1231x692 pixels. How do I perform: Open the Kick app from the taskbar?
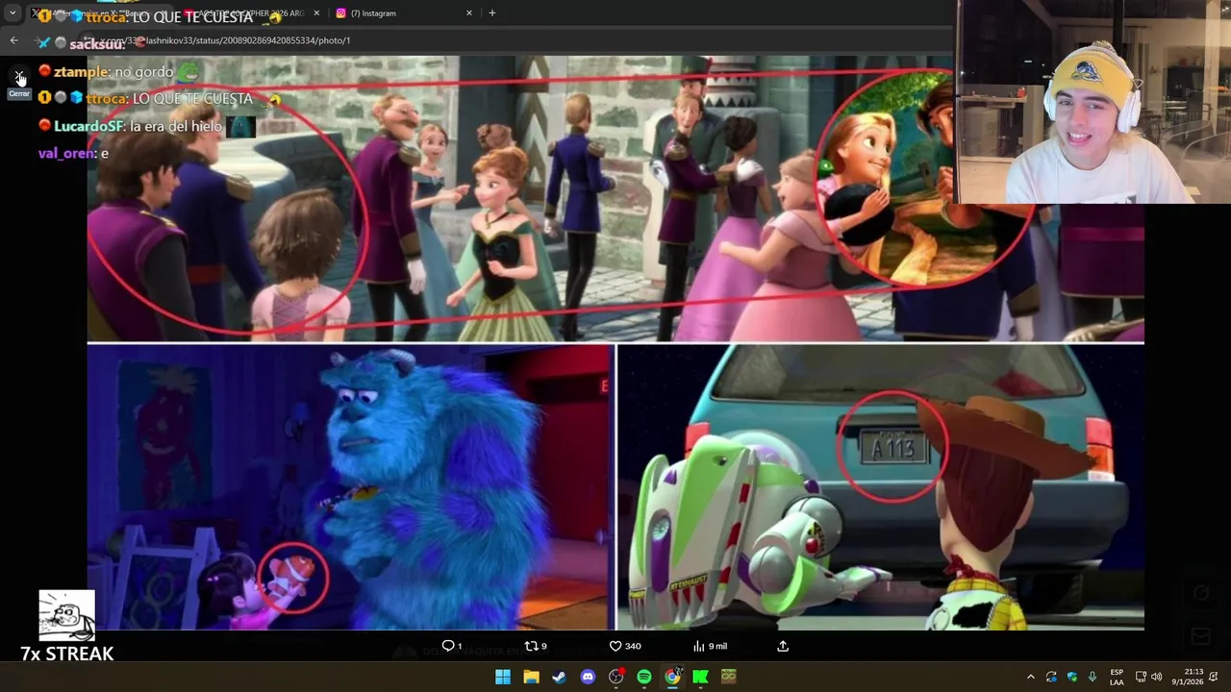pos(700,677)
